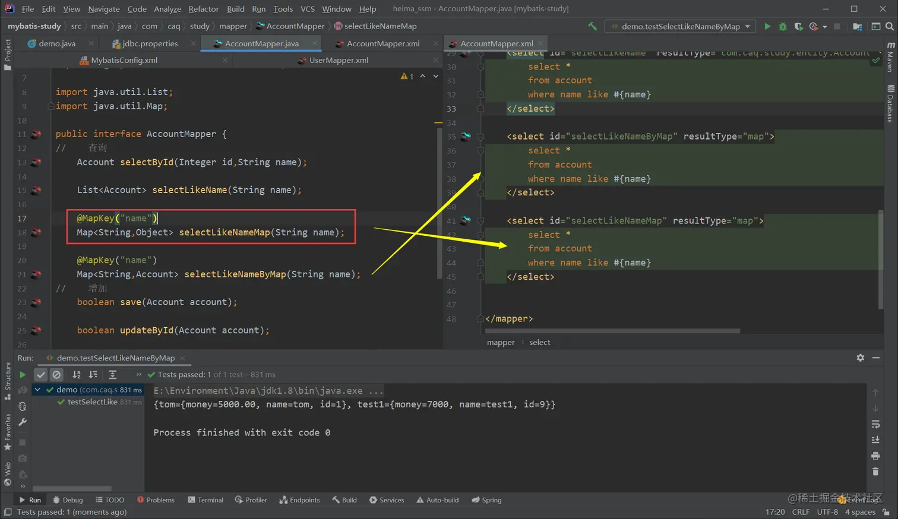Switch to the demo.java editor tab
This screenshot has width=898, height=519.
click(x=57, y=43)
